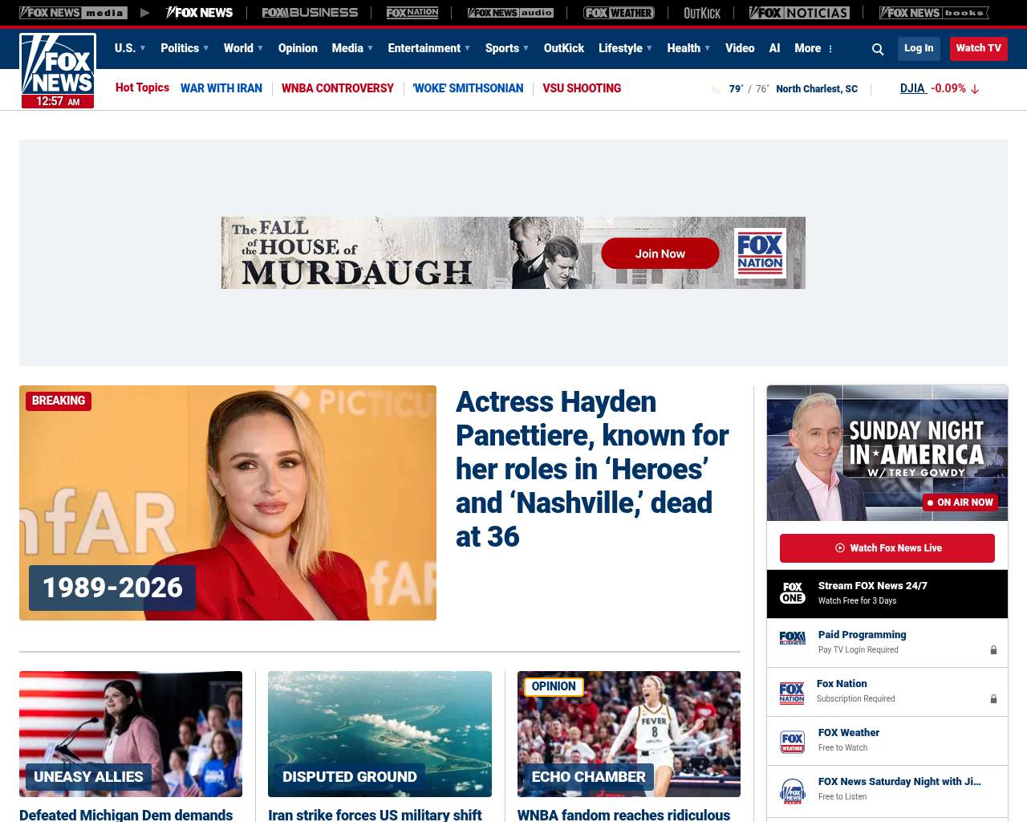Open Fox Noticias from the network bar
The height and width of the screenshot is (822, 1027).
pos(799,13)
